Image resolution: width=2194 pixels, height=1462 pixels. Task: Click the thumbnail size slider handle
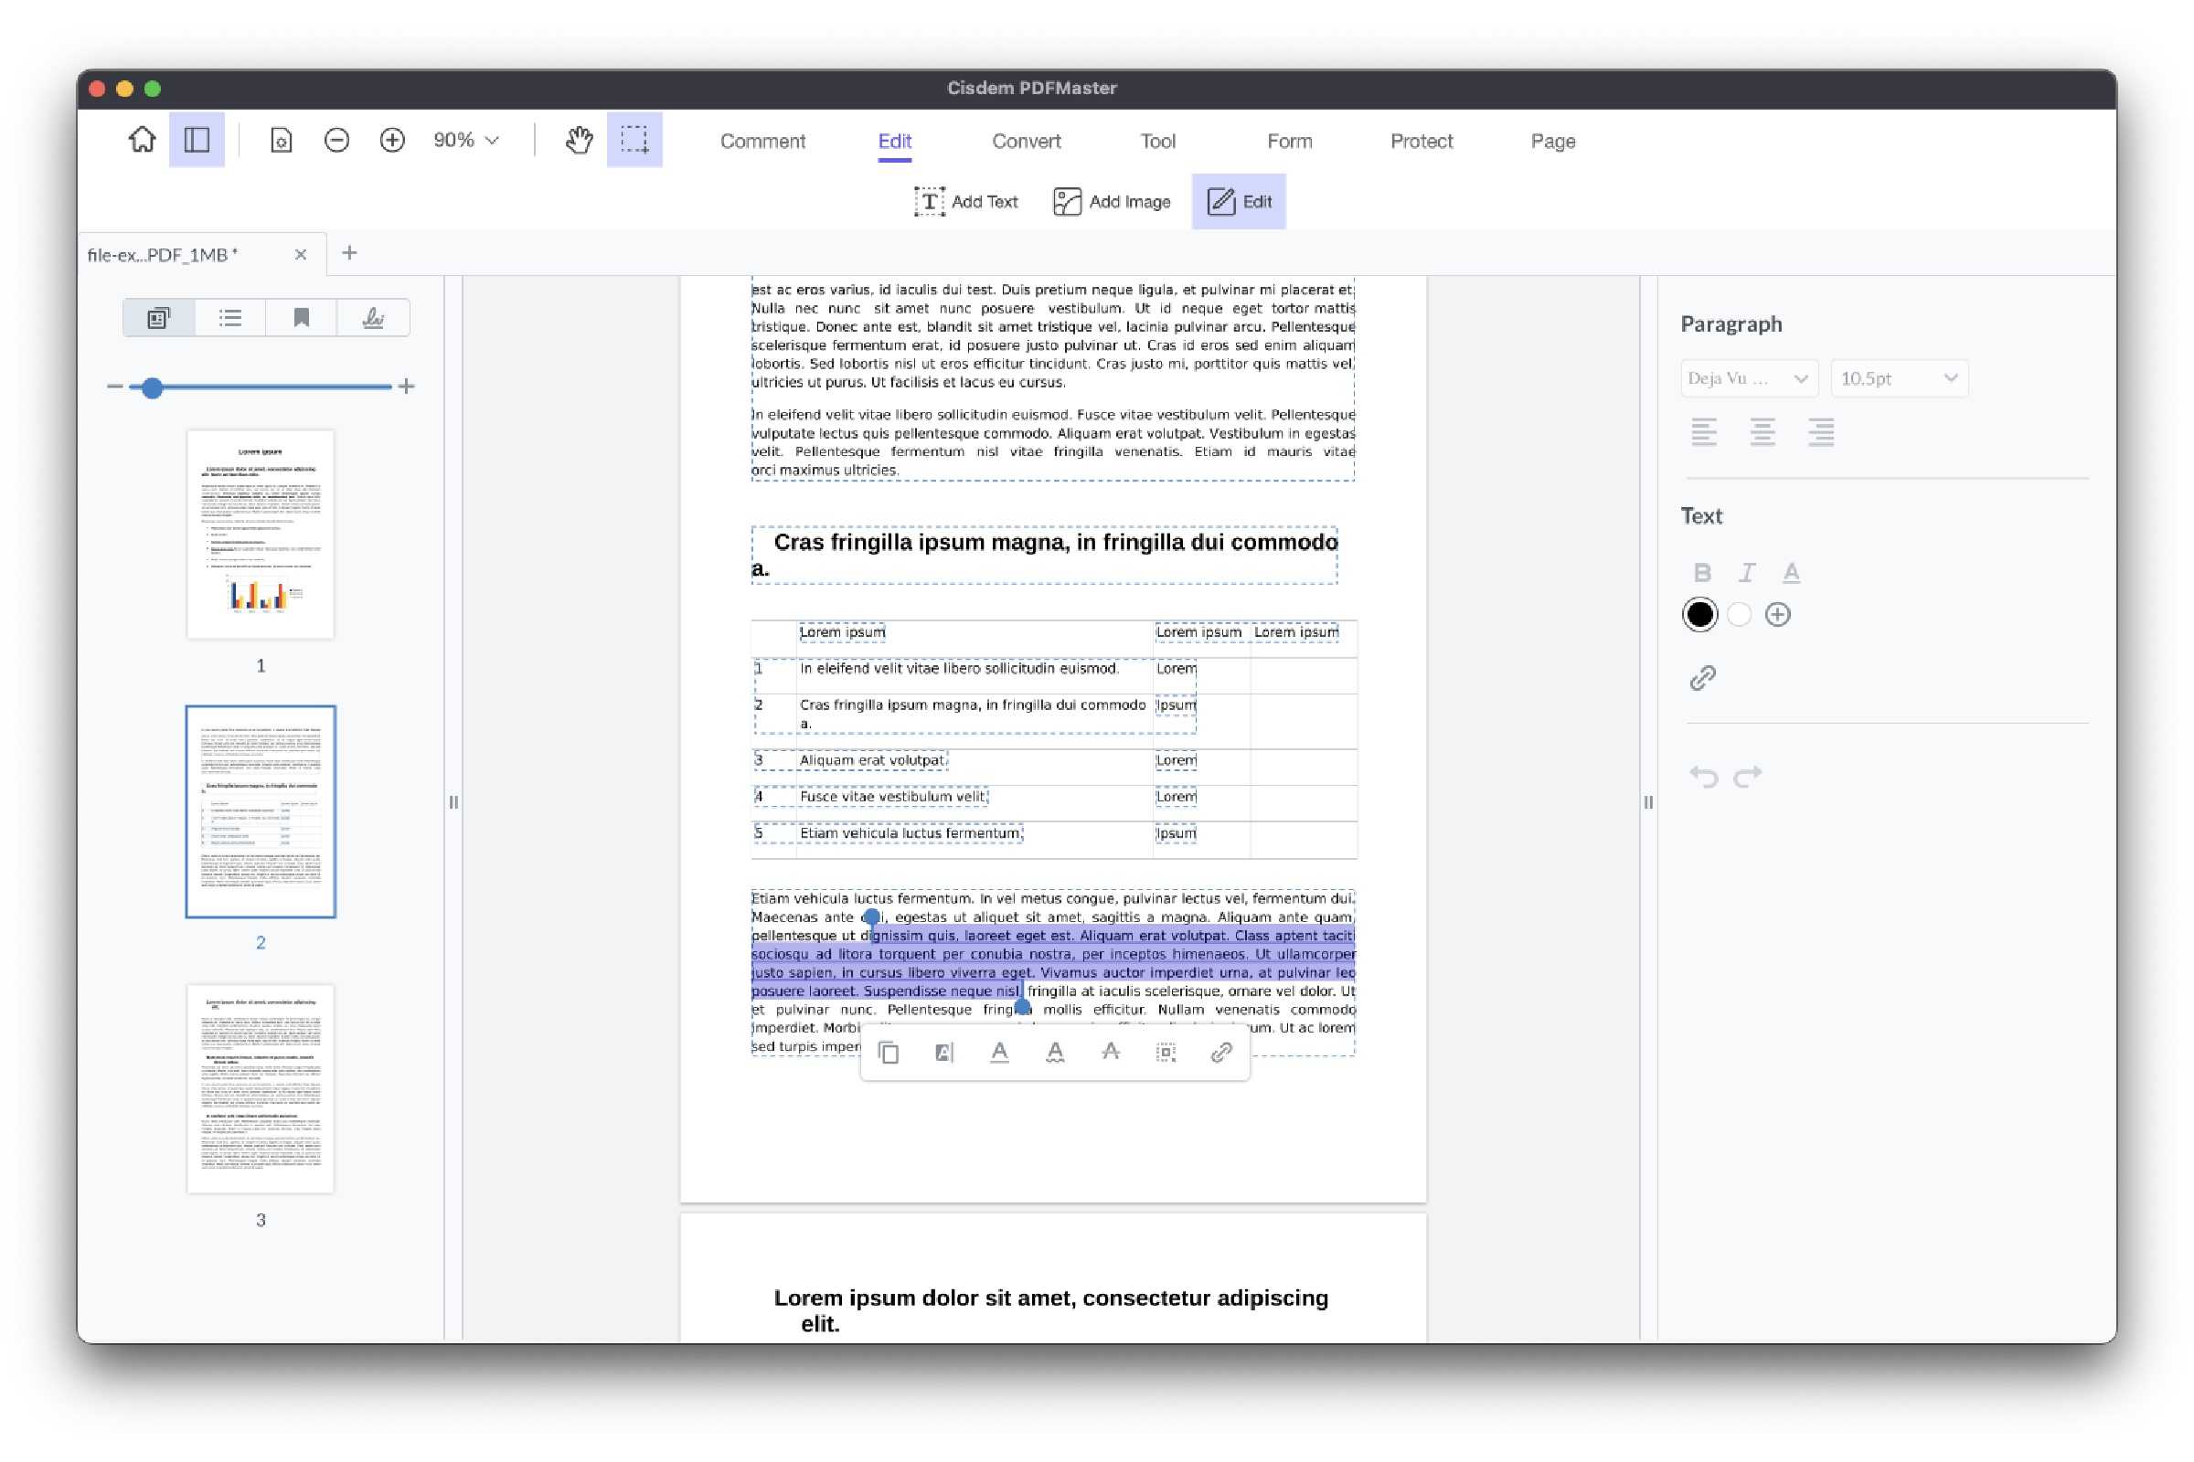tap(152, 387)
